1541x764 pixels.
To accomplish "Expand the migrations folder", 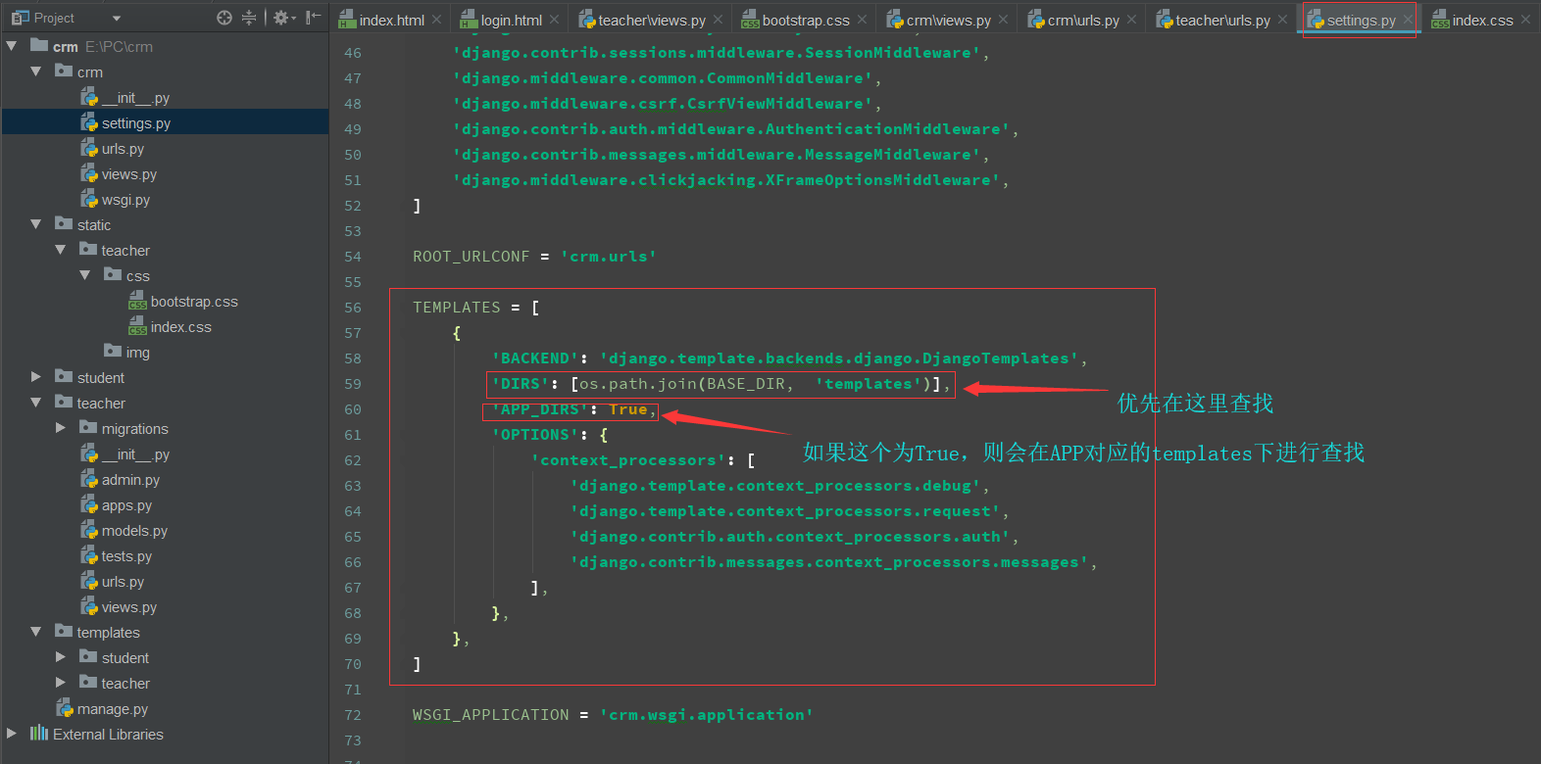I will click(x=61, y=428).
